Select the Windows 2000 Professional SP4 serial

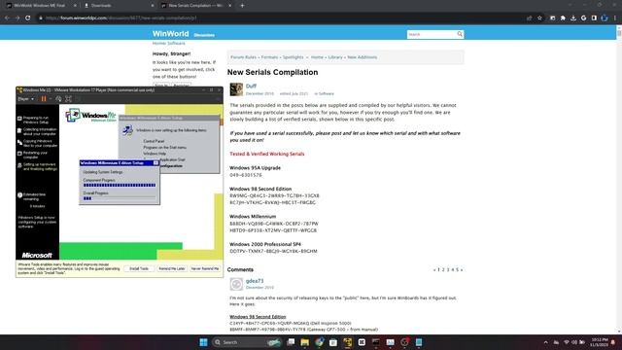273,251
